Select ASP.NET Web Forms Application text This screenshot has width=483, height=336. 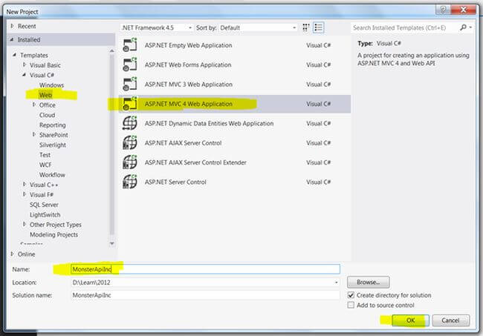pyautogui.click(x=188, y=65)
